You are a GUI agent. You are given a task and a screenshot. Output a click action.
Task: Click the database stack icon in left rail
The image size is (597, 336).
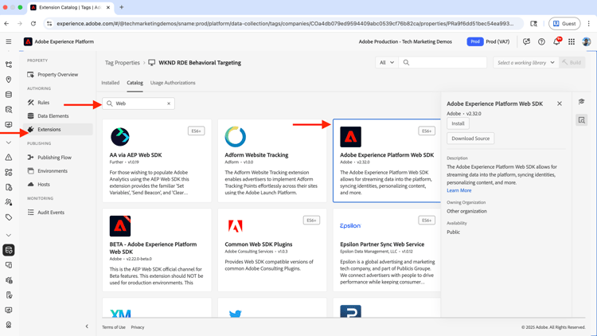click(x=9, y=95)
